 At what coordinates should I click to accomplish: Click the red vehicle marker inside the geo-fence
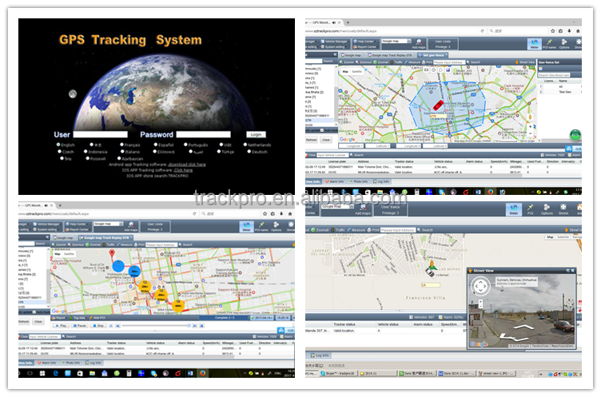point(438,105)
